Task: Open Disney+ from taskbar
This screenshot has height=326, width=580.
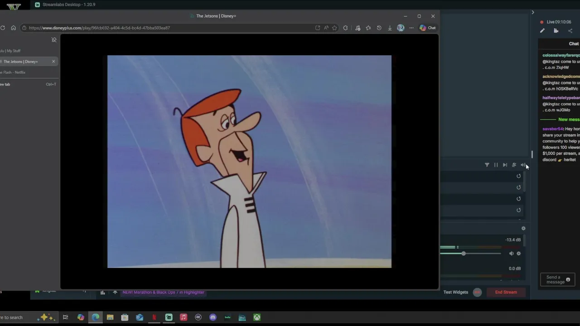Action: click(x=242, y=317)
